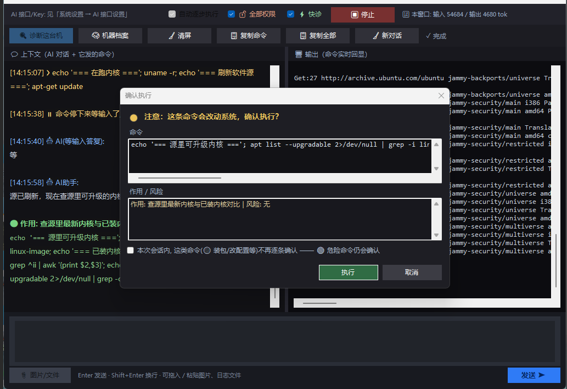Close the 确认执行 dialog
Screen dimensions: 567x389
(441, 96)
